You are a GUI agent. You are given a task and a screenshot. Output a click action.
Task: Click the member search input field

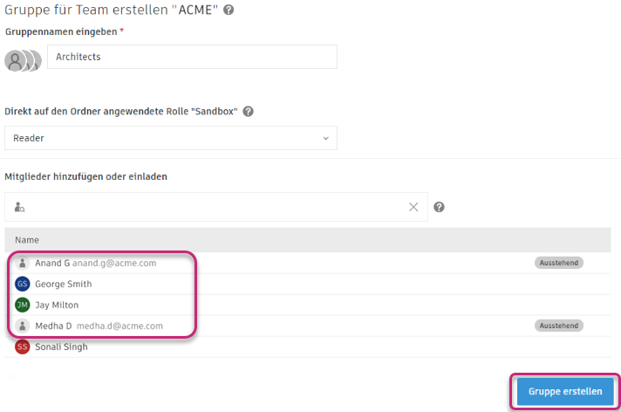(218, 207)
